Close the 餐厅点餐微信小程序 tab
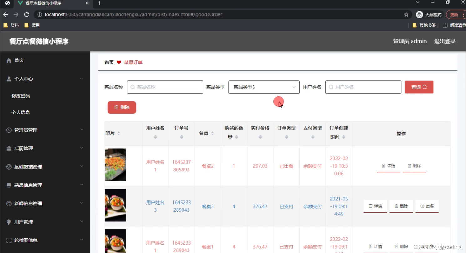 point(87,3)
